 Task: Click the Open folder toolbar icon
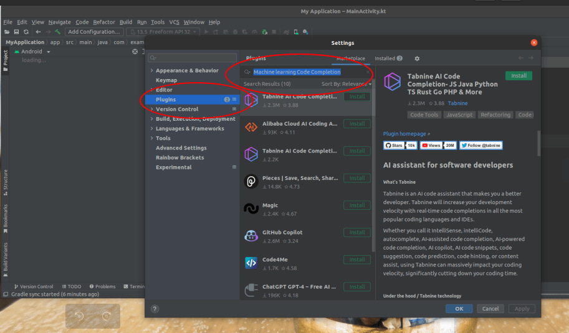tap(7, 32)
